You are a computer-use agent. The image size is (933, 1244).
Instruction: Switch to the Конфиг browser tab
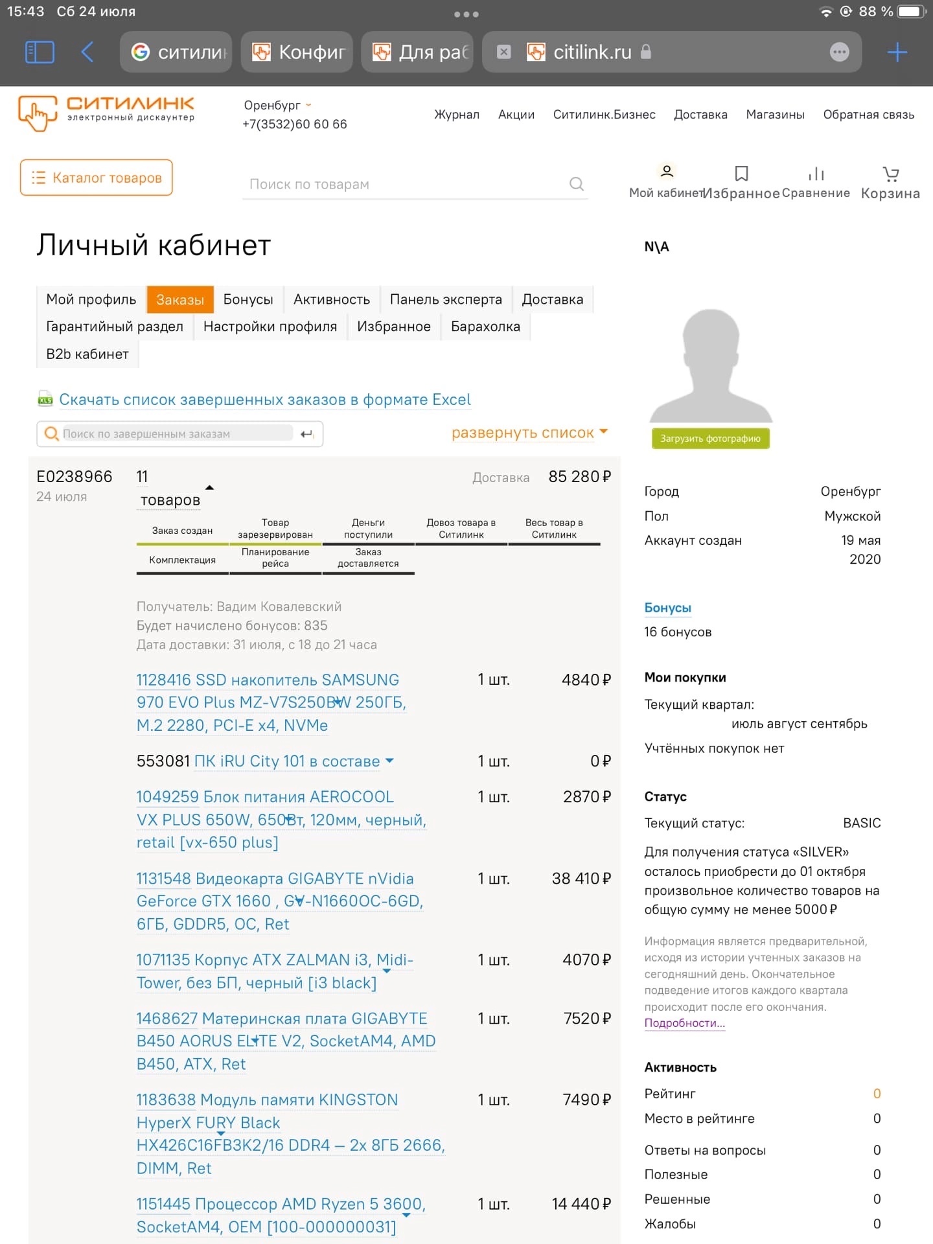[297, 52]
